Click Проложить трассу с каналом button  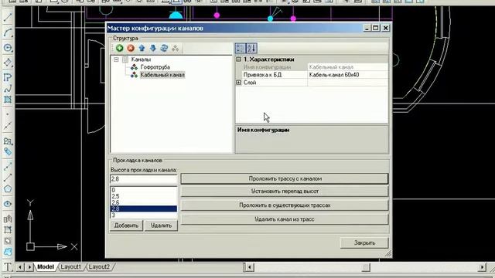click(x=285, y=178)
